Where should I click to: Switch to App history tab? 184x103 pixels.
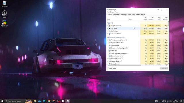click(124, 14)
